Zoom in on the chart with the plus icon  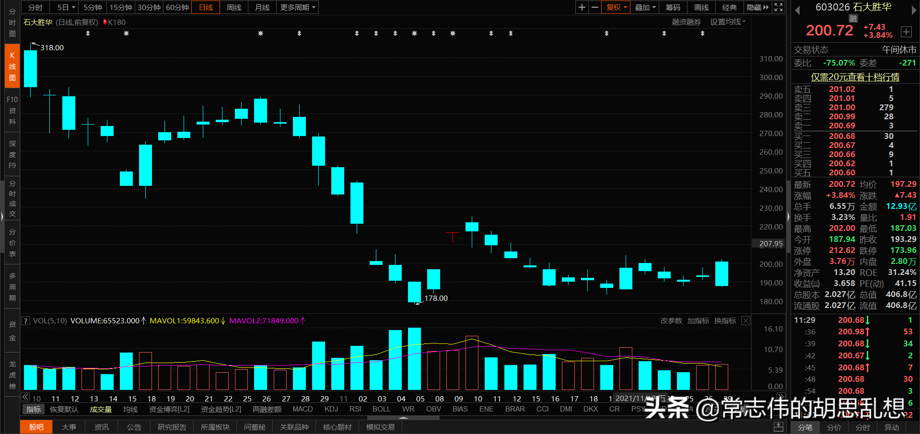point(582,7)
